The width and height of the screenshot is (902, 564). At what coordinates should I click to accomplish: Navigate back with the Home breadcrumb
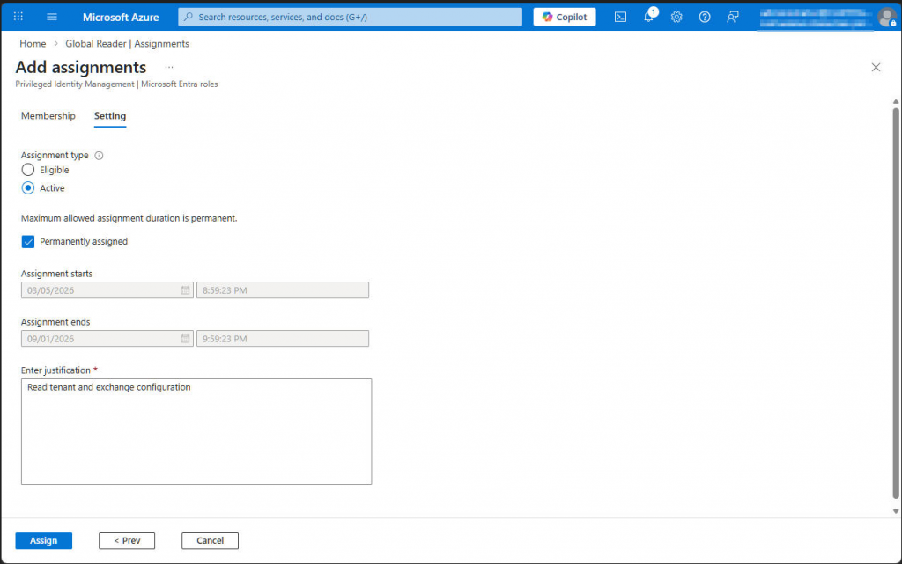click(33, 43)
